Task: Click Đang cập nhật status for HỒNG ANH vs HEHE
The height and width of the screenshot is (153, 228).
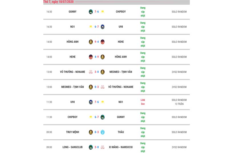Action: (x=143, y=42)
